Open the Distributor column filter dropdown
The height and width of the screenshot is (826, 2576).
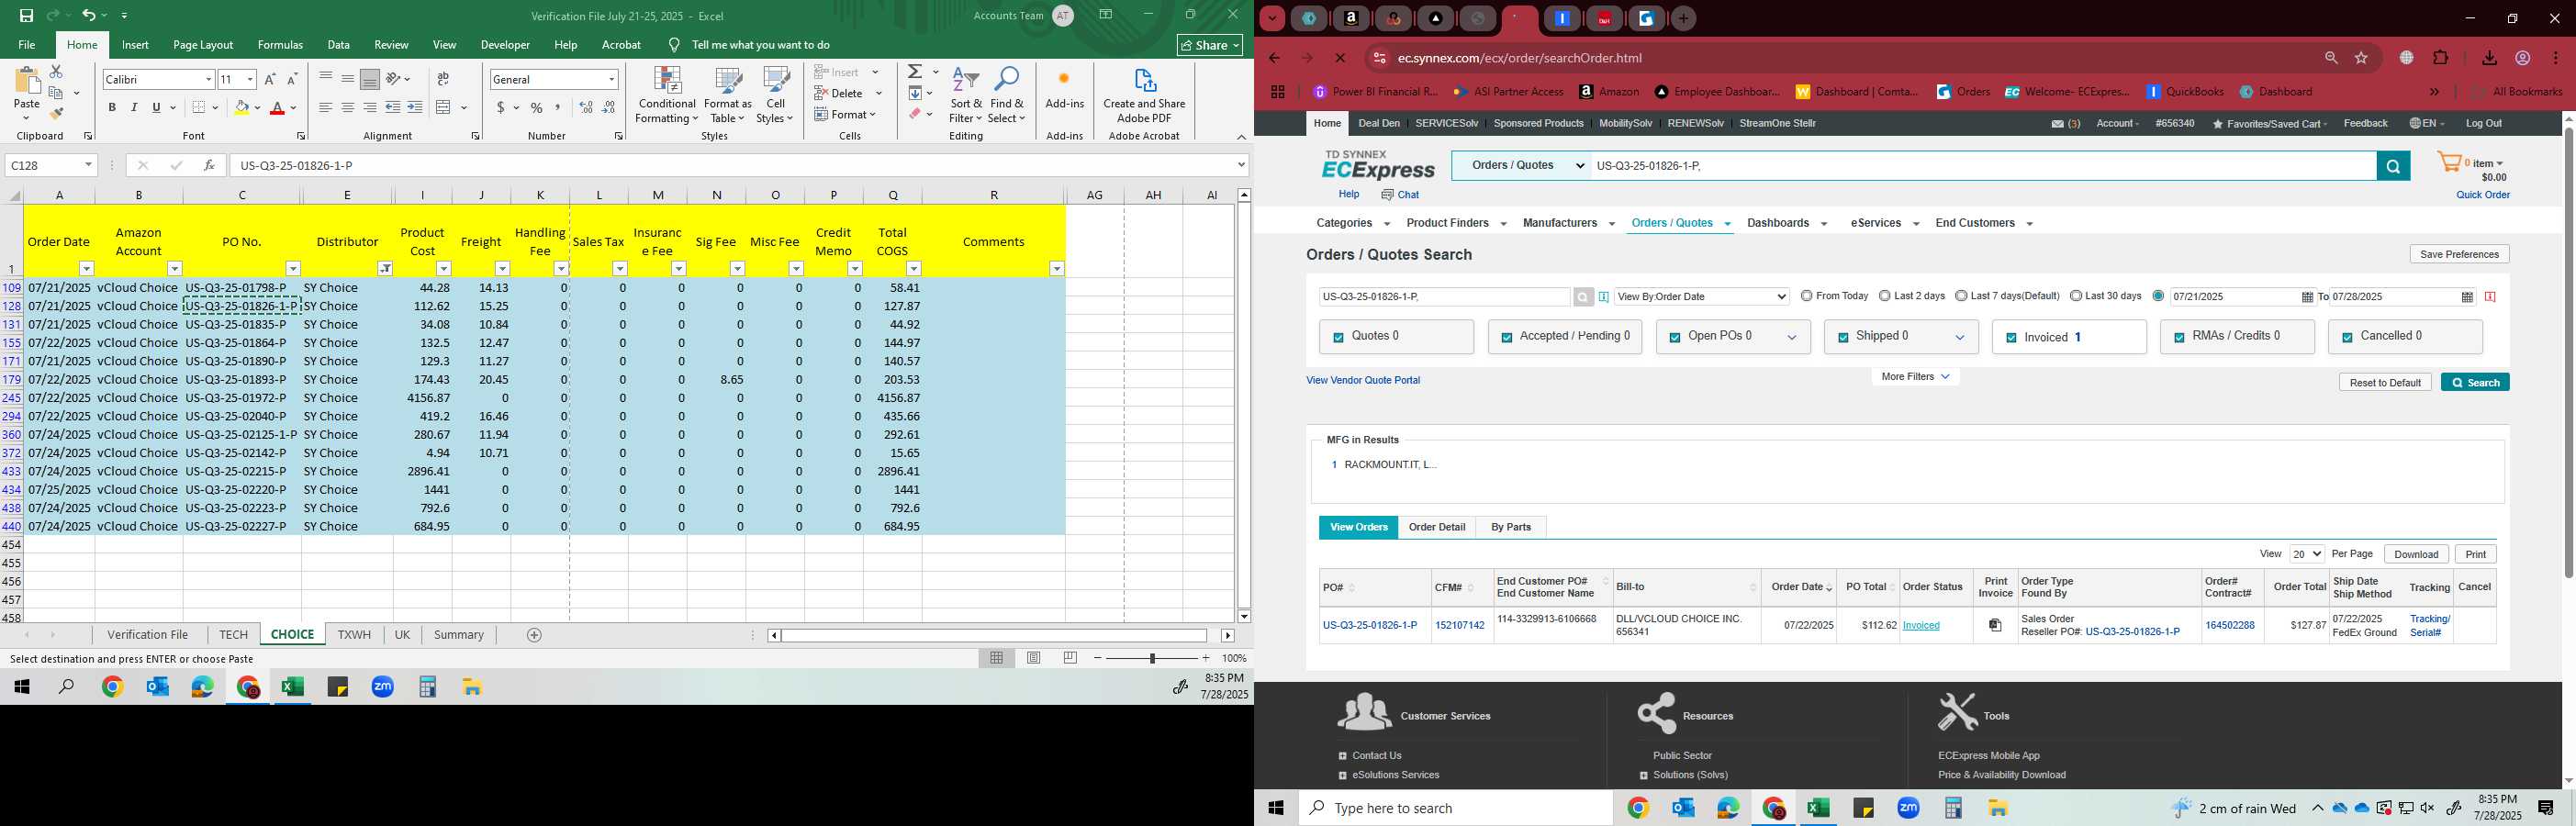[385, 269]
